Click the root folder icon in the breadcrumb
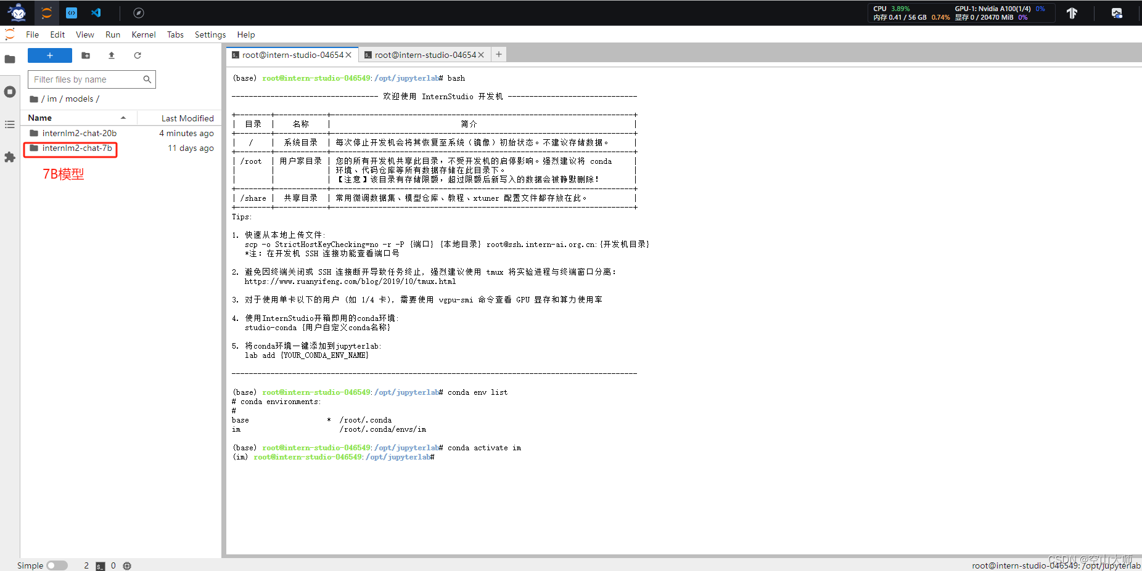1142x571 pixels. tap(34, 99)
